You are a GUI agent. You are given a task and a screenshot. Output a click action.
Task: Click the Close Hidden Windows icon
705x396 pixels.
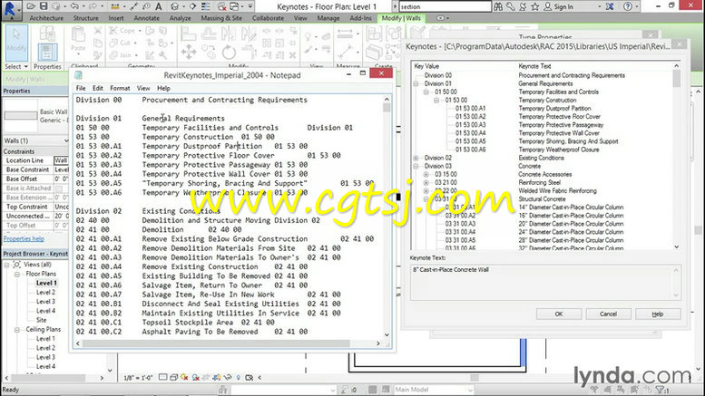221,6
